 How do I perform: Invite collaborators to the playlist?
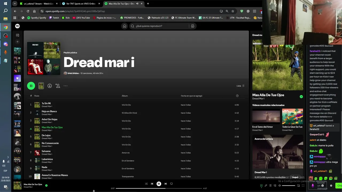pos(58,86)
